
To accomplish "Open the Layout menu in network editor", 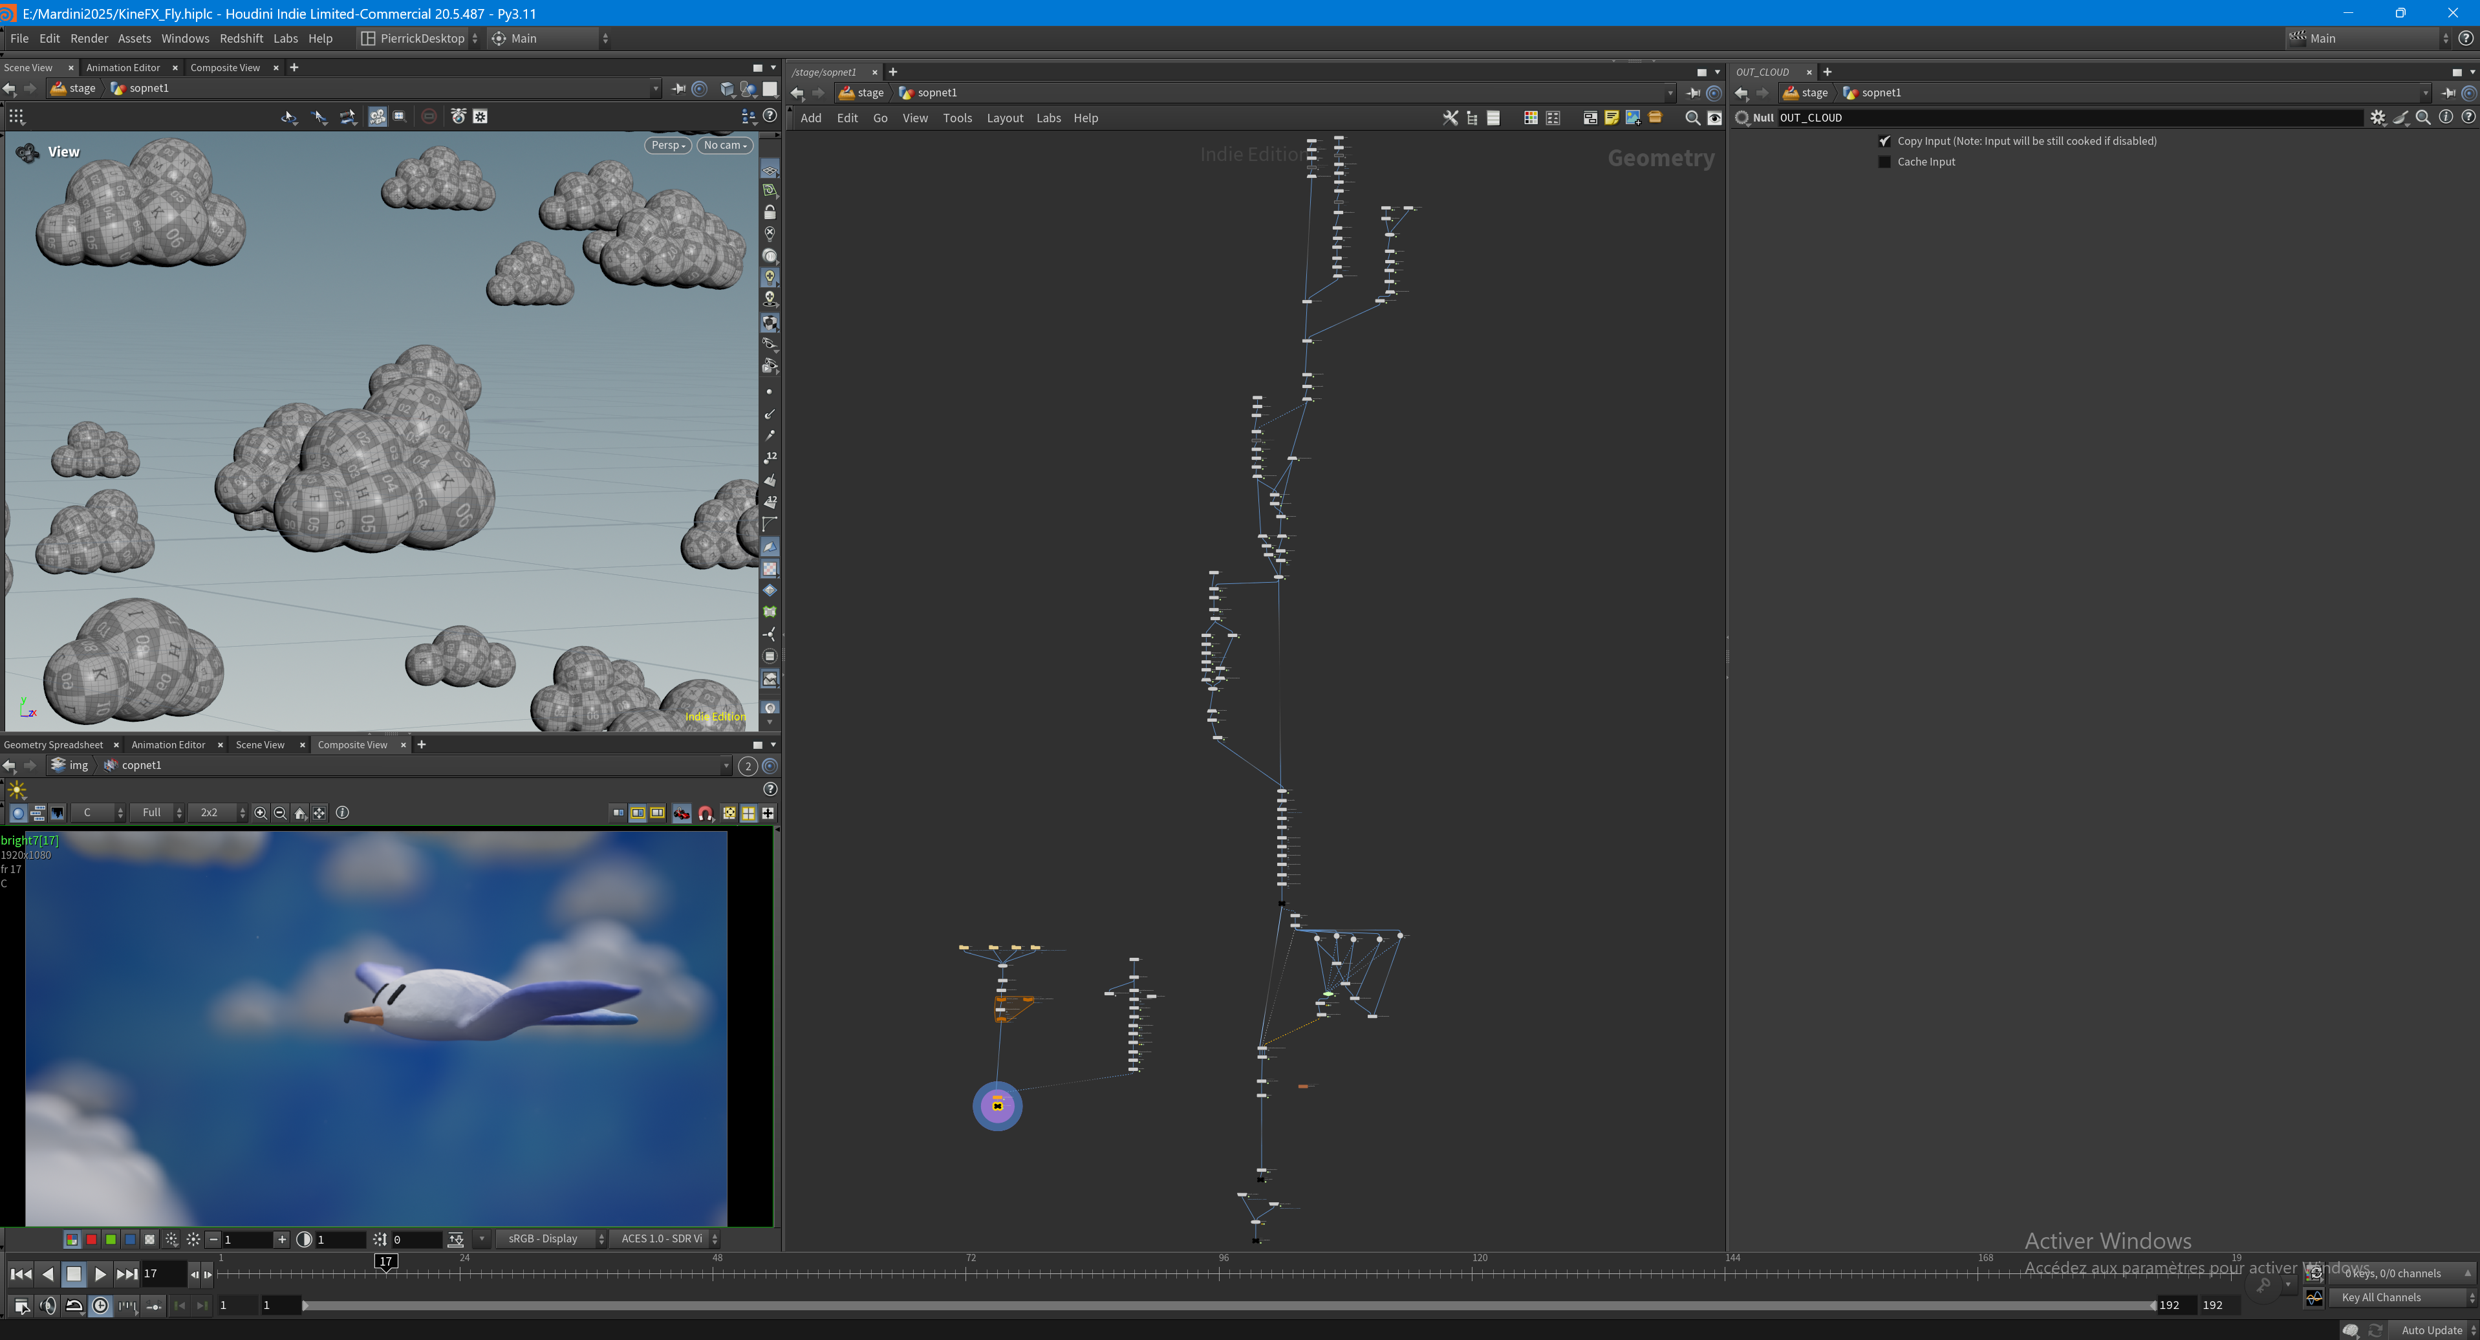I will (1004, 118).
